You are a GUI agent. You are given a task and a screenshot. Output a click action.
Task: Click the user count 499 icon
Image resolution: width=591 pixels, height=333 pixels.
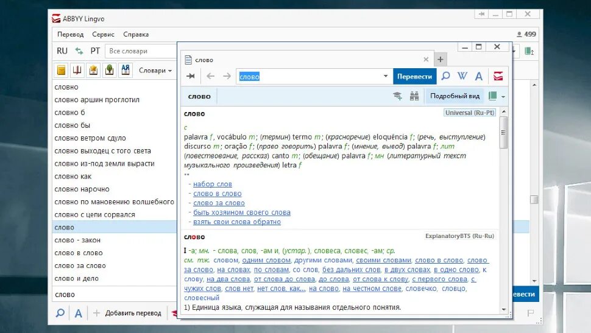coord(526,34)
